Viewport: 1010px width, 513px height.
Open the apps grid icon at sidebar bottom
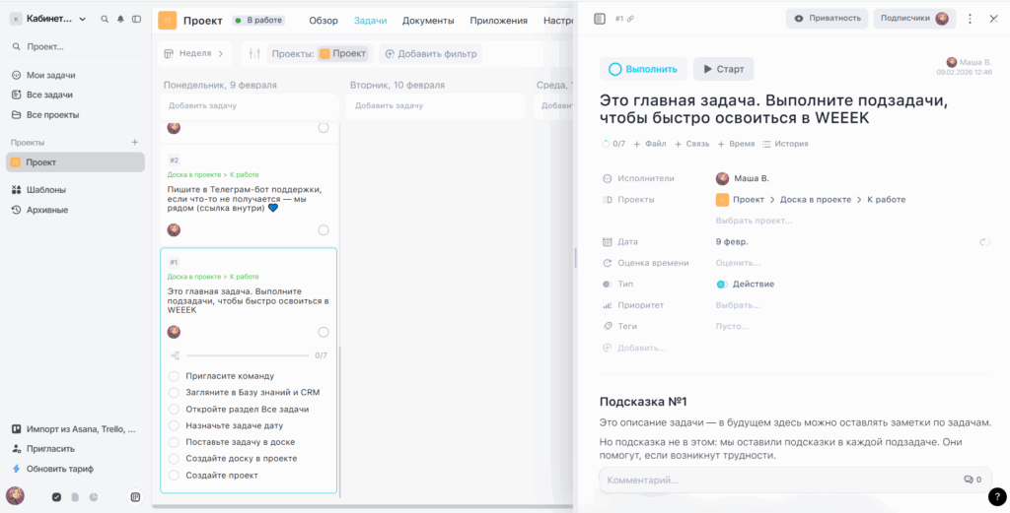[135, 496]
